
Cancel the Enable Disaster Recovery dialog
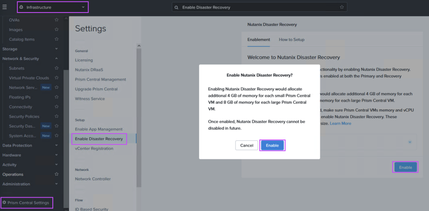coord(246,145)
